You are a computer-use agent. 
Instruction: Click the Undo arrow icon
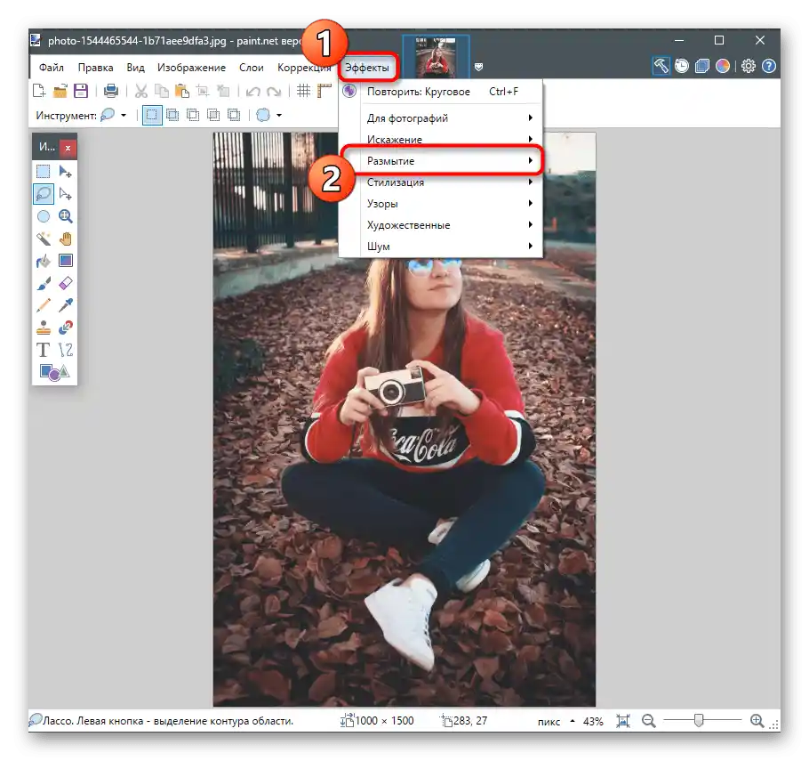[x=252, y=92]
